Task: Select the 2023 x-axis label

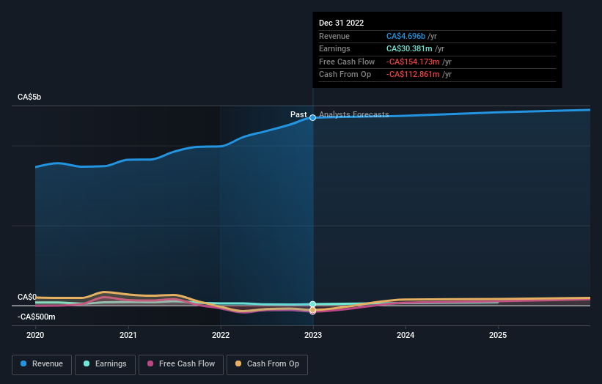Action: click(x=313, y=336)
